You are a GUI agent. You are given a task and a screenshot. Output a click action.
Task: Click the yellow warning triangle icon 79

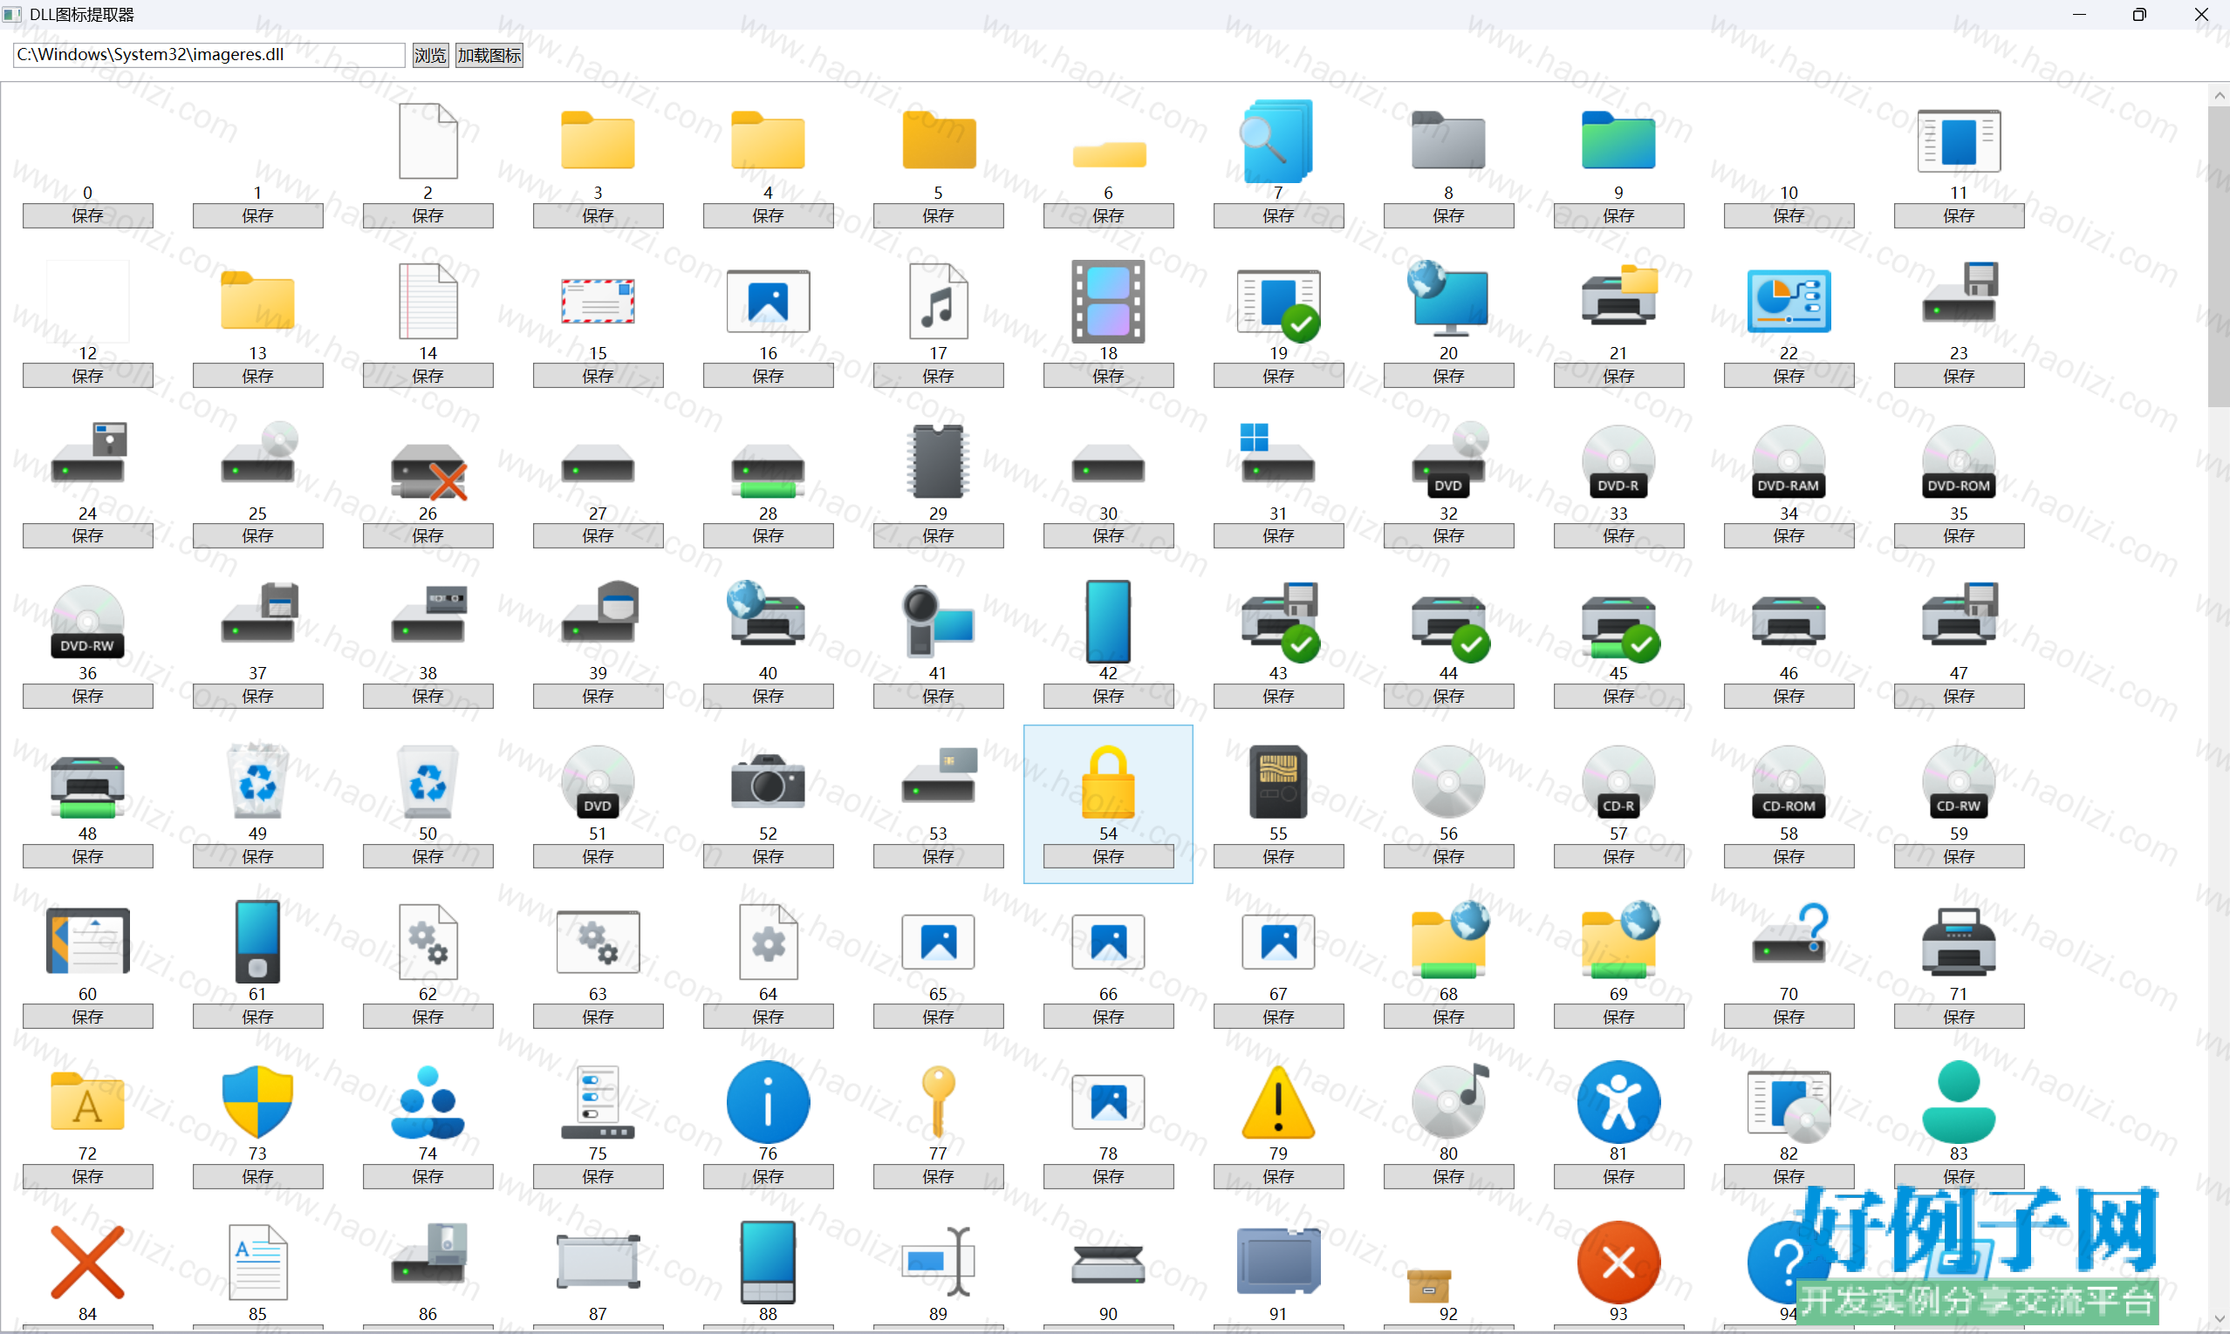(1277, 1102)
